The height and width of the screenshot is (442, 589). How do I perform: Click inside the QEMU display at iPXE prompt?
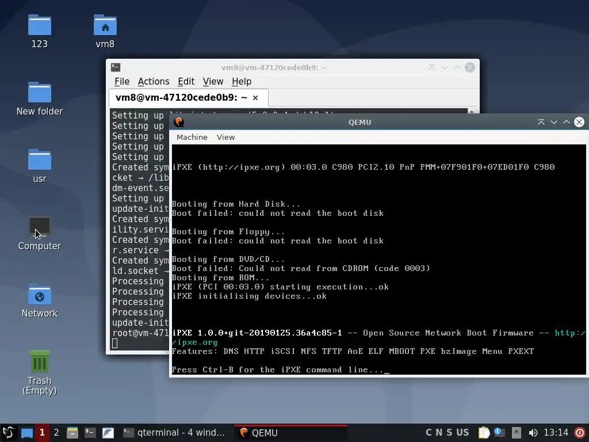(x=280, y=370)
